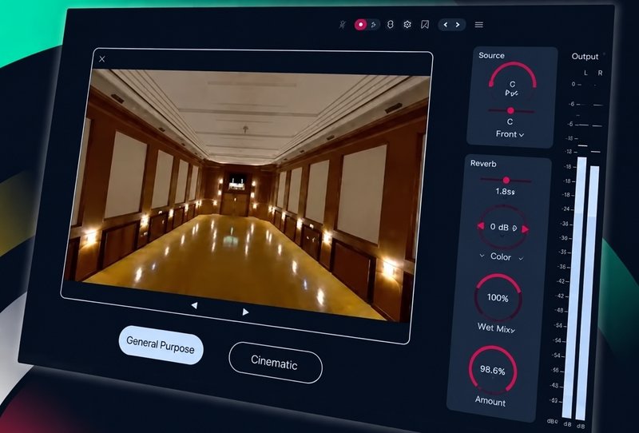Open the Front dropdown in Source
The image size is (639, 433).
click(x=510, y=134)
